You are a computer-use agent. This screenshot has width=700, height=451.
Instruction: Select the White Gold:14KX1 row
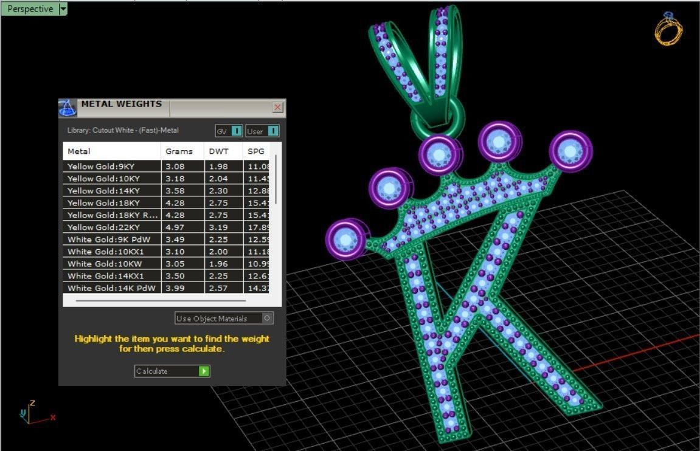click(x=166, y=276)
